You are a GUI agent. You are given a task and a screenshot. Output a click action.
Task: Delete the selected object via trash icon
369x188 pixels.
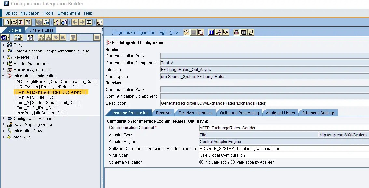(28, 22)
